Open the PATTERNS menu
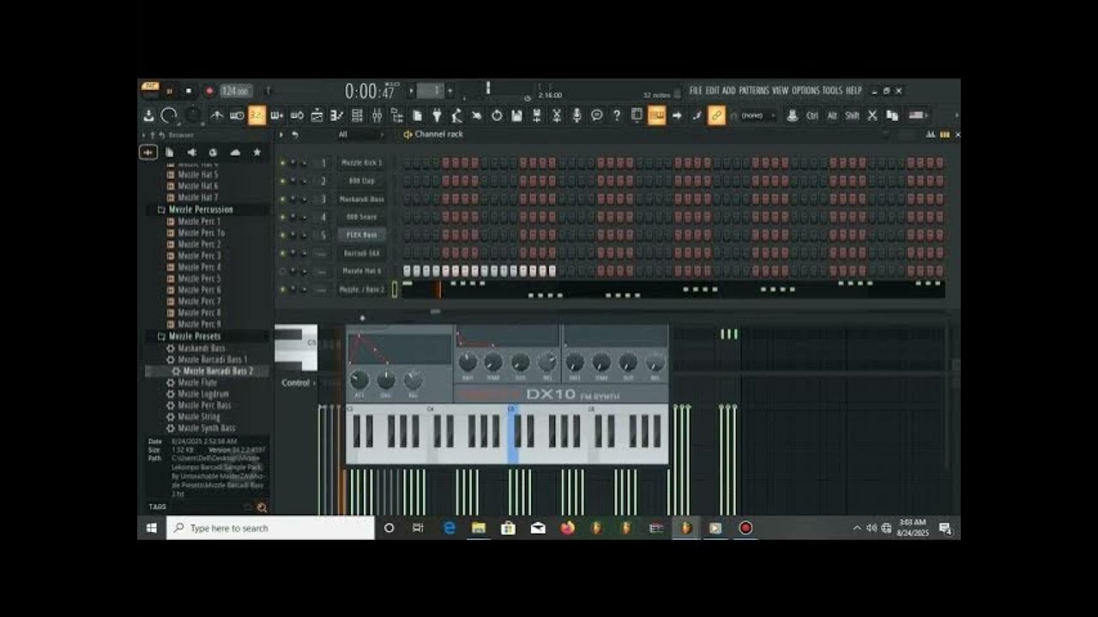This screenshot has width=1098, height=617. click(x=754, y=90)
